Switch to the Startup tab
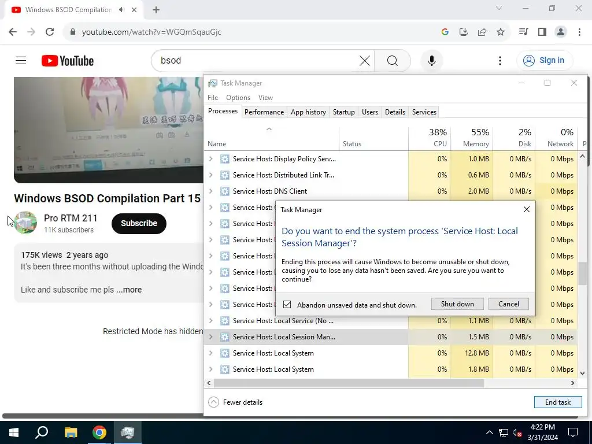 click(343, 112)
